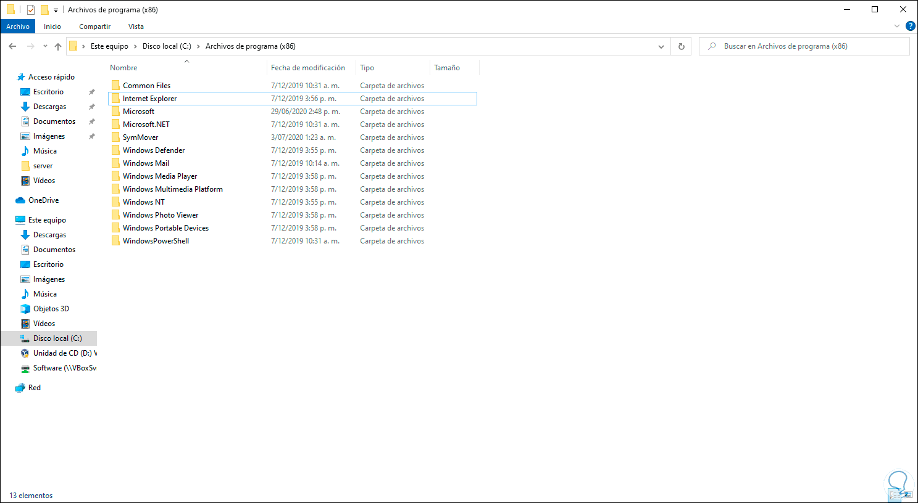Select the Microsoft folder name
Viewport: 918px width, 503px height.
point(138,112)
